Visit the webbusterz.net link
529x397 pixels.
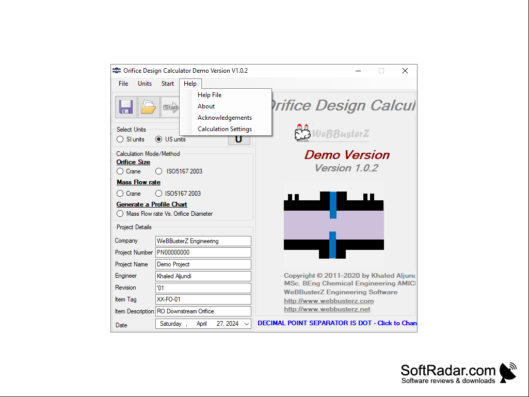pyautogui.click(x=327, y=309)
